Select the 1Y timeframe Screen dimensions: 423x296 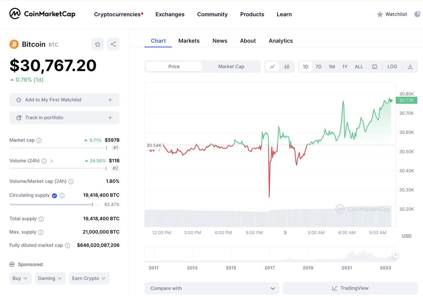pos(345,67)
